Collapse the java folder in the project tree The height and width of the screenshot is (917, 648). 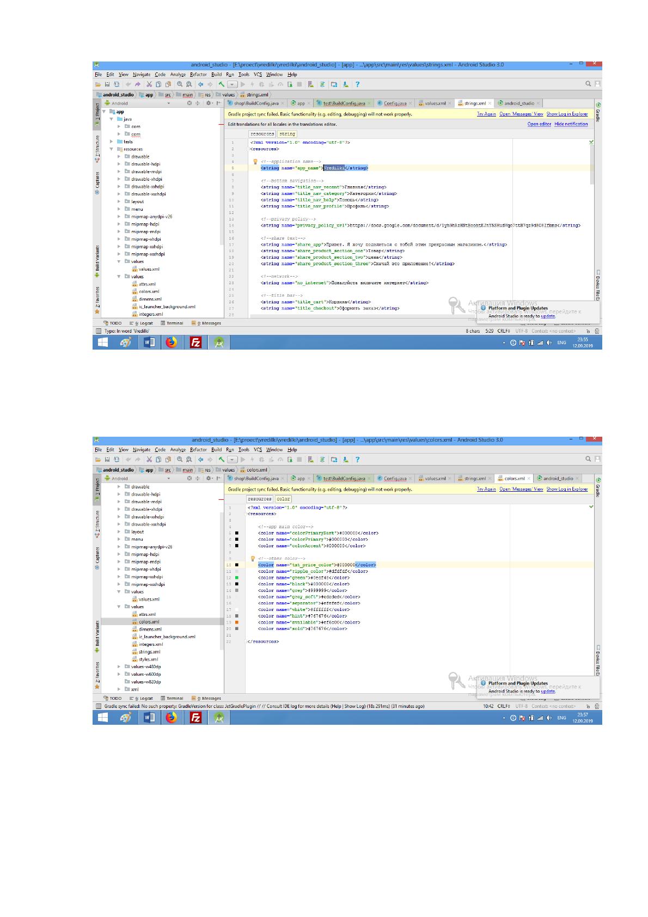pos(112,119)
